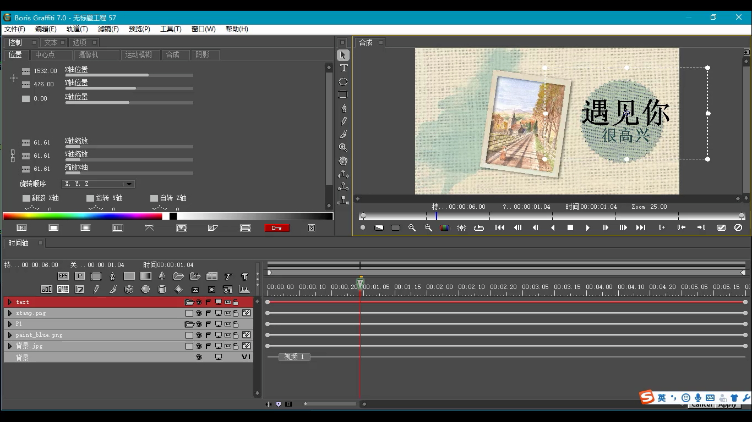752x422 pixels.
Task: Zoom out on the composite preview
Action: coord(428,227)
